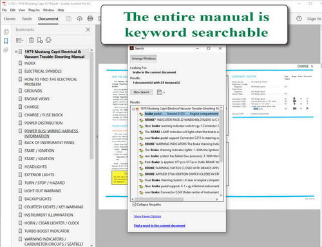Click Arrange Windows in Search dialog
Screen dimensions: 322x247
pos(144,59)
